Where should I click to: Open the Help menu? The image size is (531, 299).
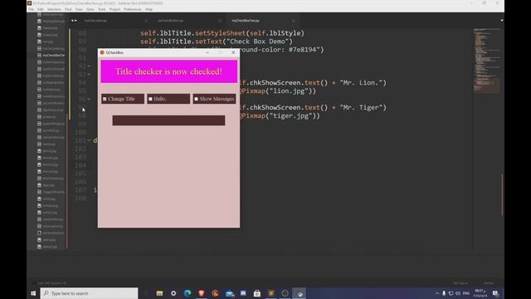[149, 9]
